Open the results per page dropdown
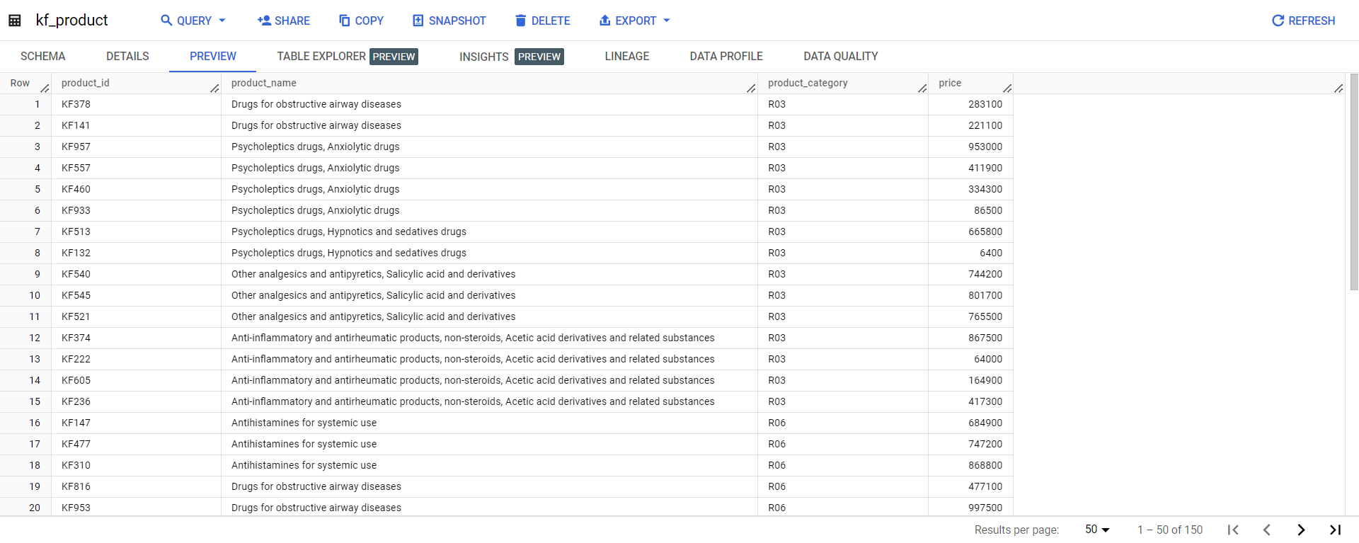The width and height of the screenshot is (1359, 543). tap(1097, 530)
